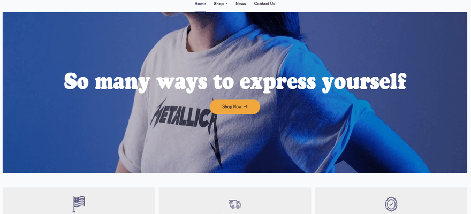
Task: Navigate to Contact Us
Action: [264, 4]
